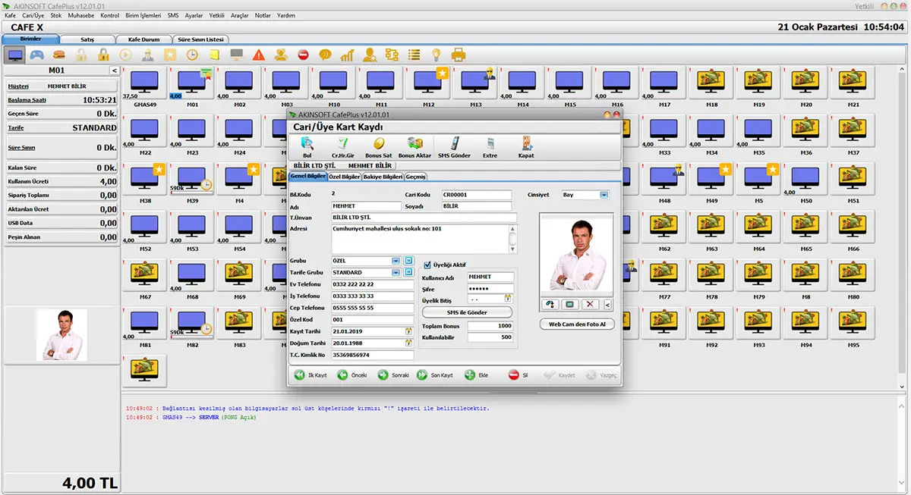Viewport: 911px width, 495px height.
Task: Open the Muhasebe menu
Action: [82, 15]
